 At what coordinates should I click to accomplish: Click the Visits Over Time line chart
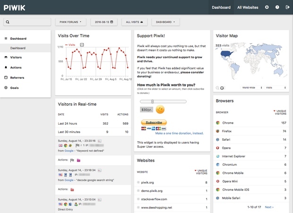point(97,62)
